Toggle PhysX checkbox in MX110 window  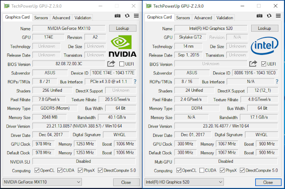click(x=80, y=170)
